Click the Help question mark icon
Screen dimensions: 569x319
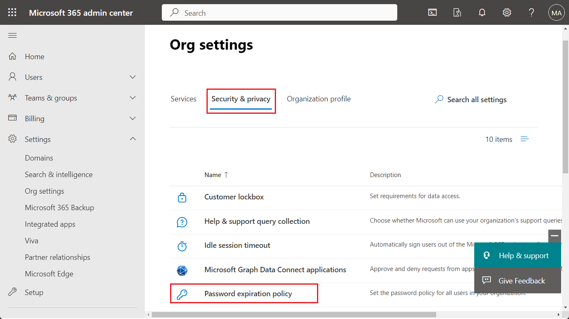[531, 12]
